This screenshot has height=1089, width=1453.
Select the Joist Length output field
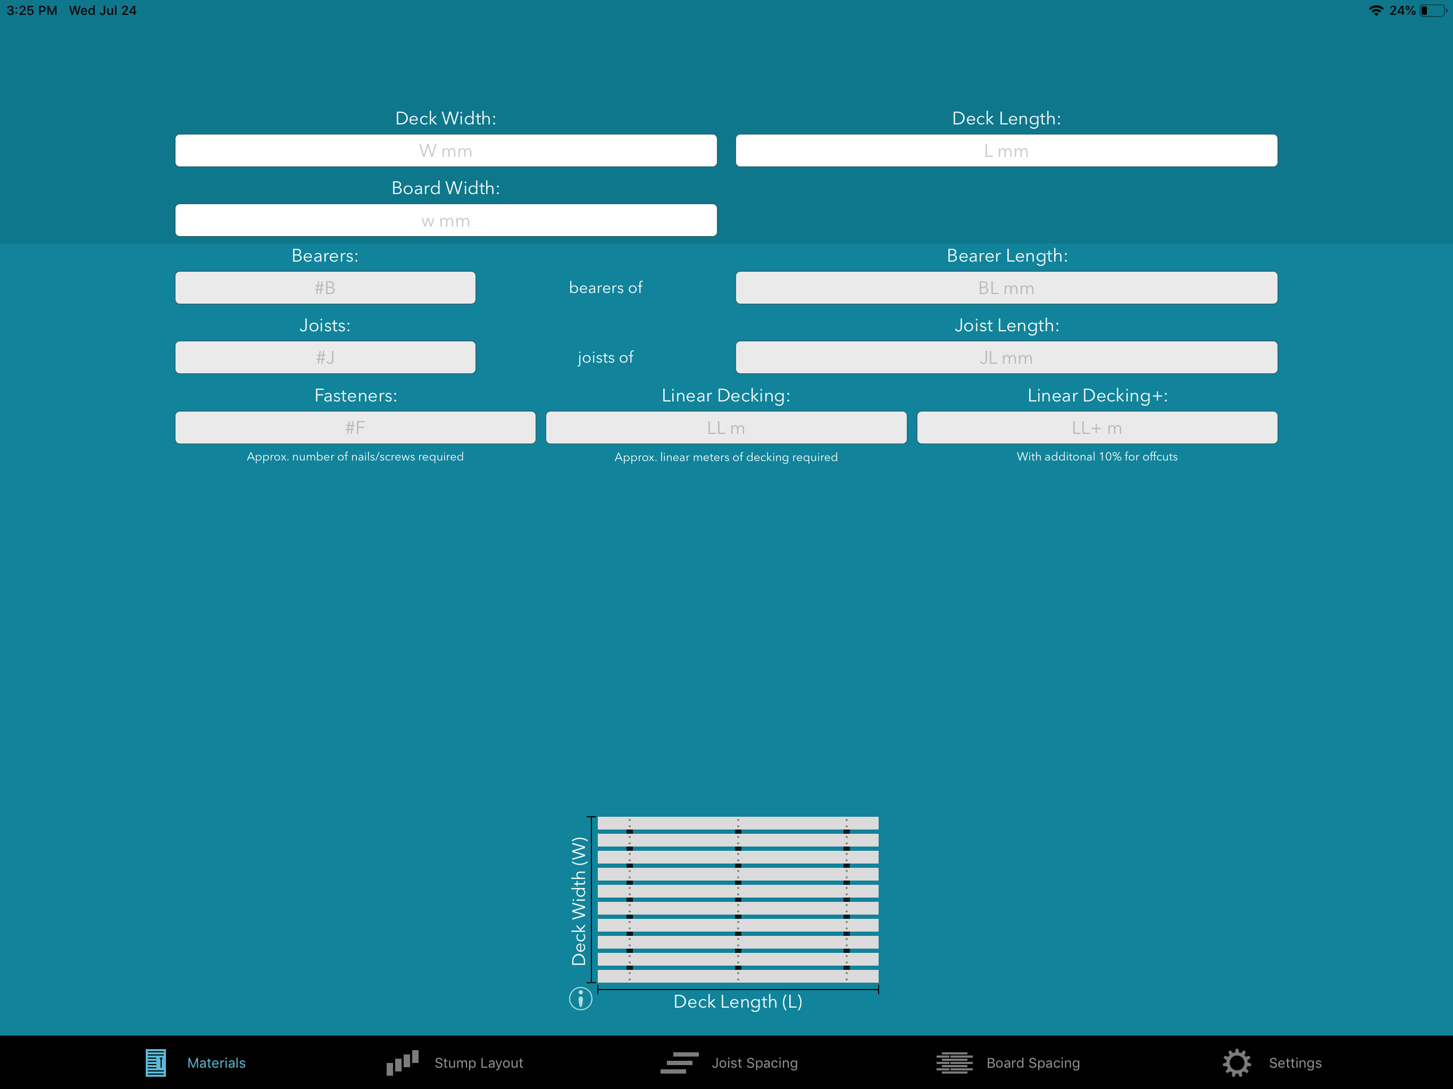pos(1006,357)
